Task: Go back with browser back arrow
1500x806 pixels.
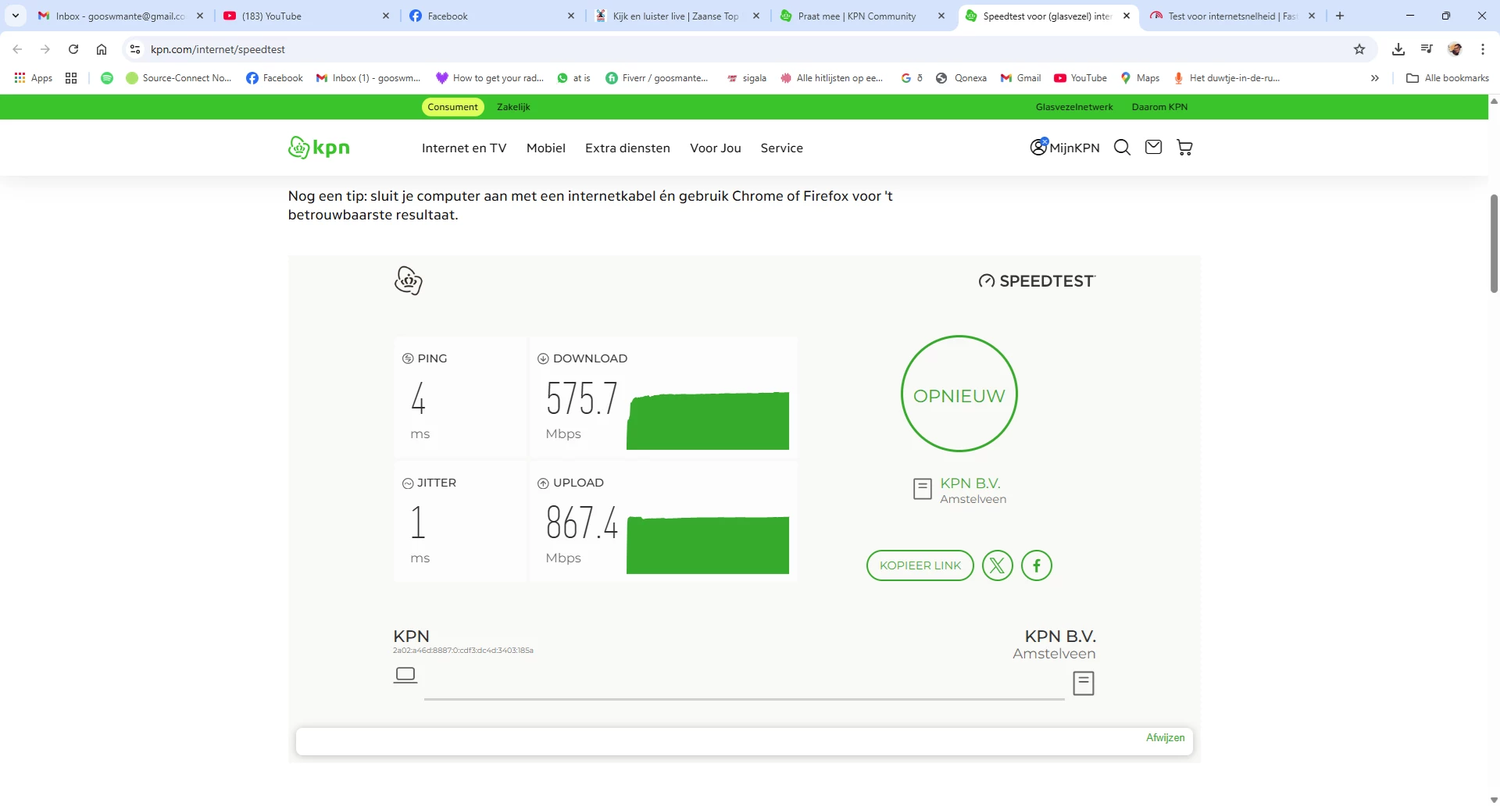Action: coord(17,49)
